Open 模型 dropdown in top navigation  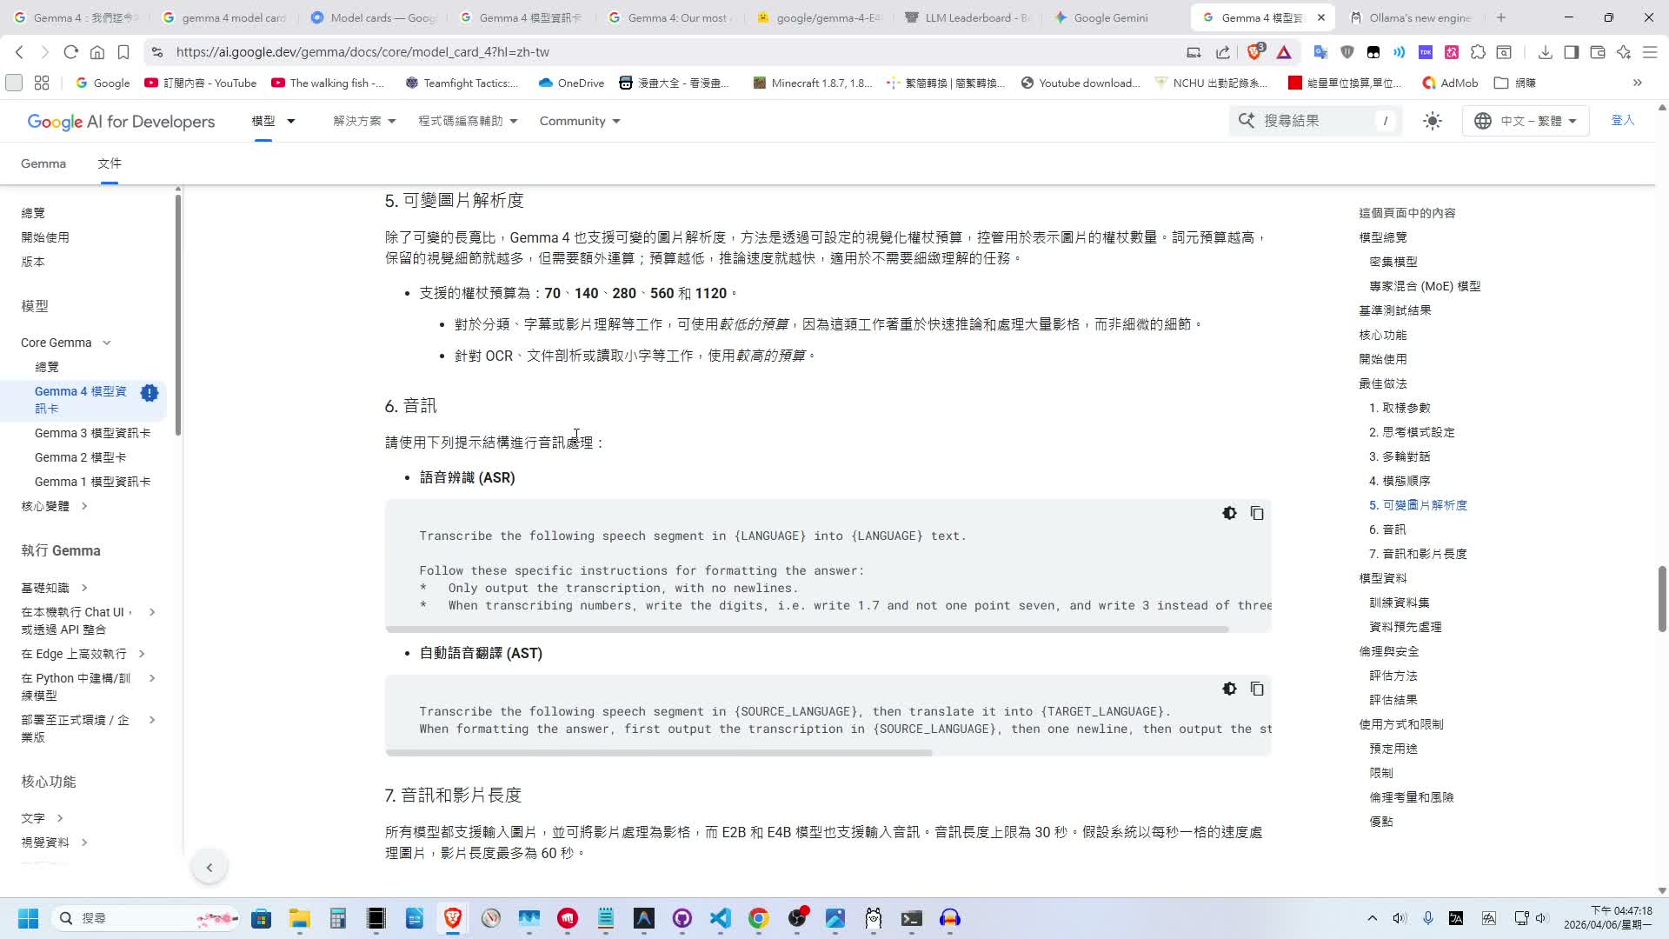[273, 121]
